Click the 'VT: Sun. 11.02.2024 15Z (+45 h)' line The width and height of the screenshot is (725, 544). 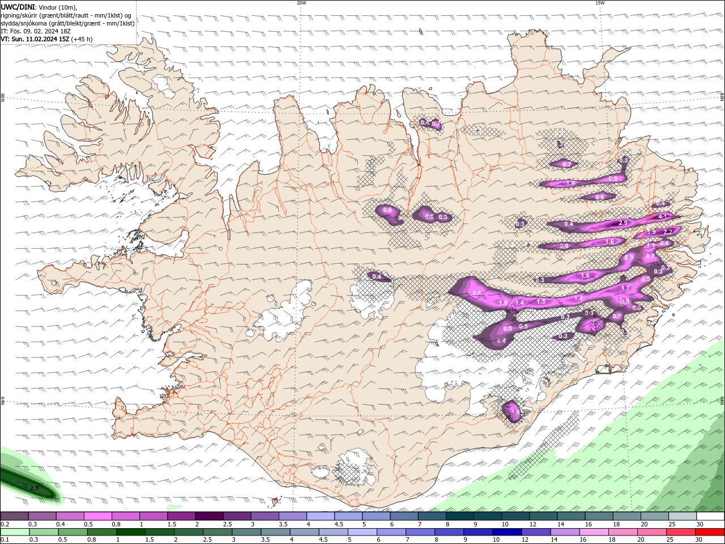click(x=46, y=39)
